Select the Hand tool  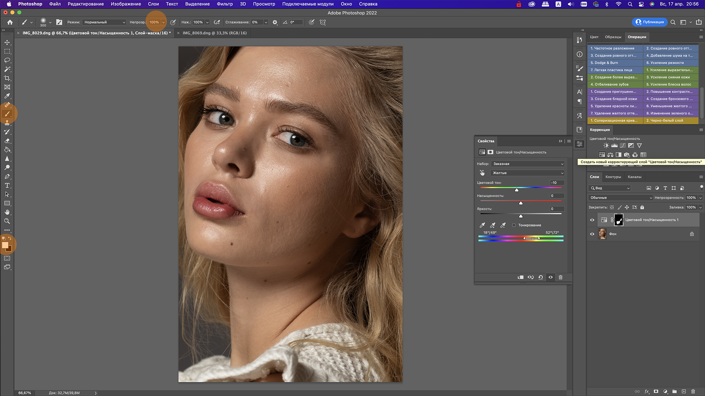point(7,212)
